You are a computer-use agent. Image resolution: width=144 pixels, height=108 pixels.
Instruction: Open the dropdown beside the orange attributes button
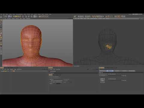[57, 75]
